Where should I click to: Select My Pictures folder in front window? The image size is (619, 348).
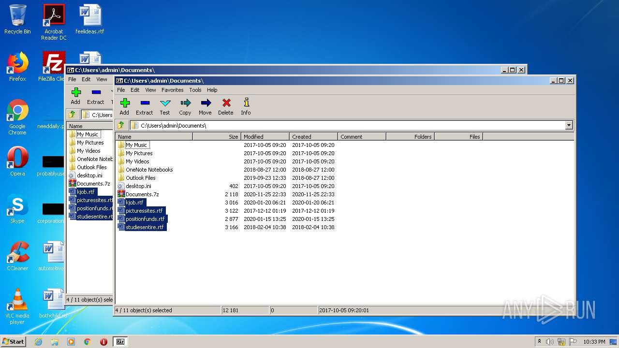pos(135,153)
